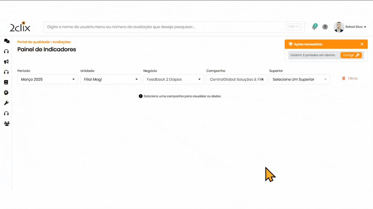This screenshot has width=373, height=209.
Task: Go to Portal da qualidade breadcrumb link
Action: [x=33, y=42]
